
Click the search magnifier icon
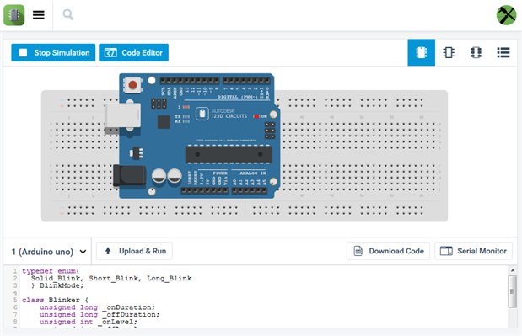(x=68, y=14)
